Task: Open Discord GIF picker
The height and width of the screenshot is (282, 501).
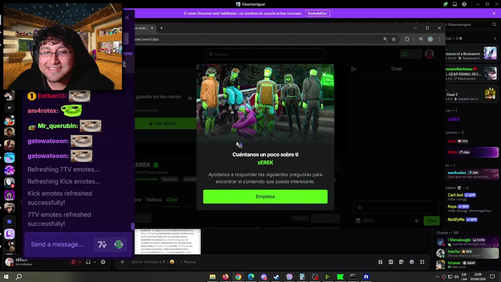Action: (x=391, y=262)
